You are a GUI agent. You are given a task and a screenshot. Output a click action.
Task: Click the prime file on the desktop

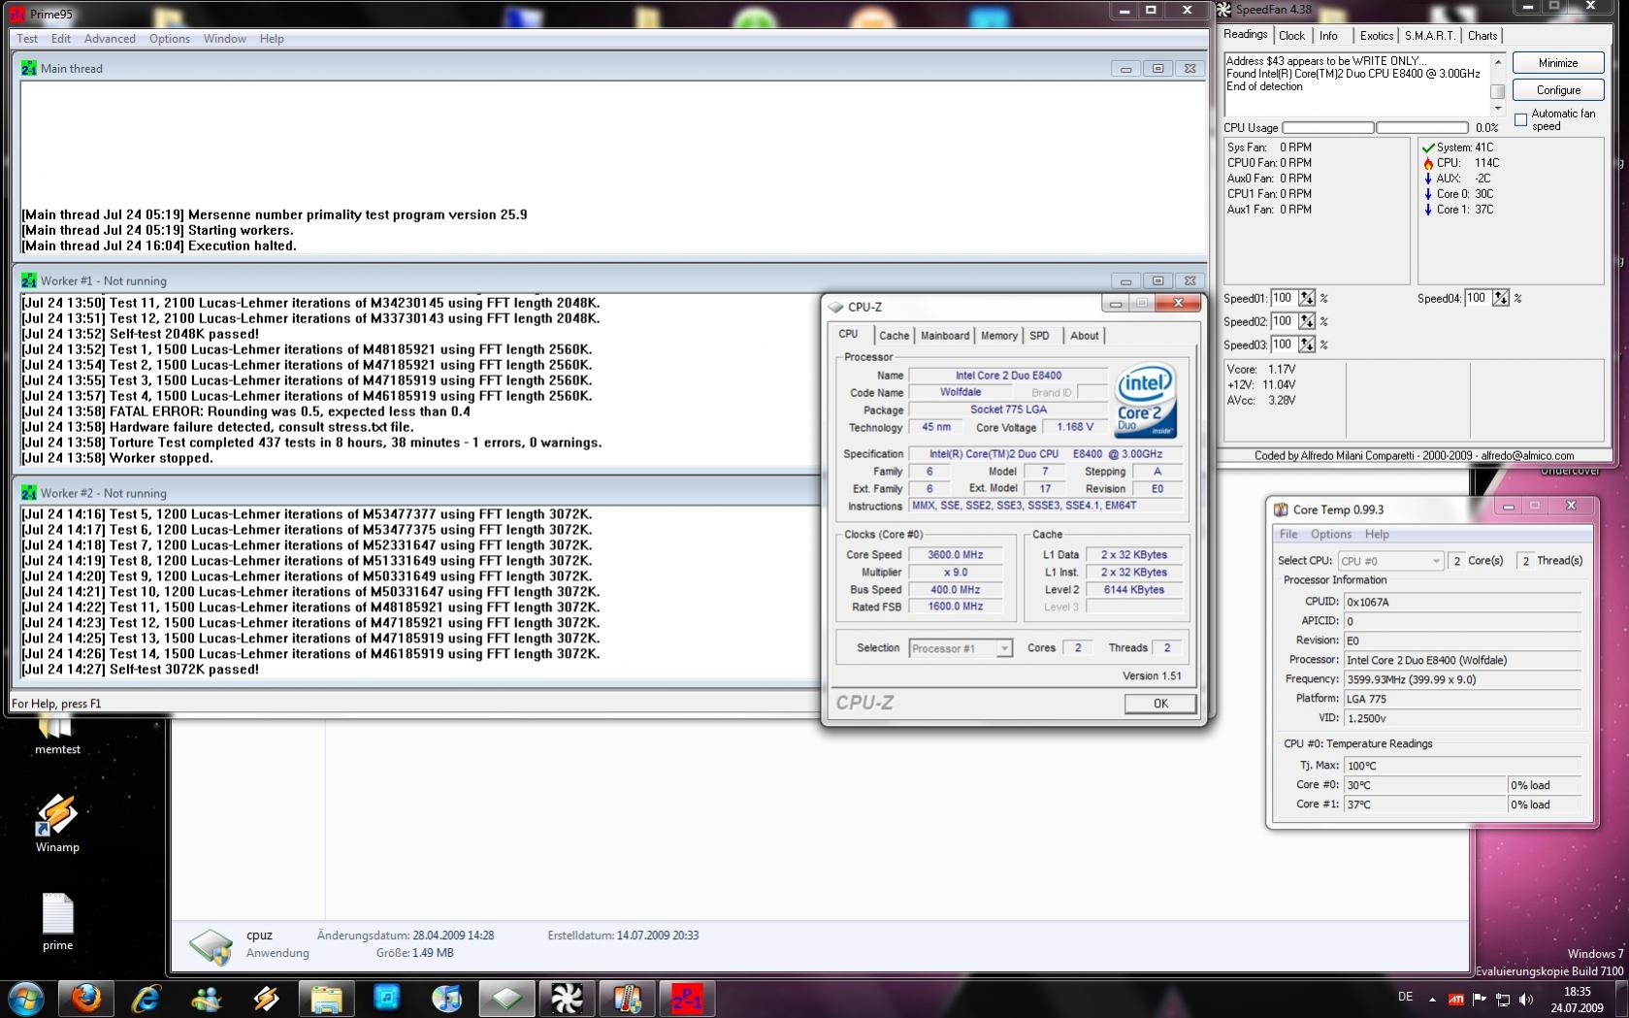tap(57, 922)
